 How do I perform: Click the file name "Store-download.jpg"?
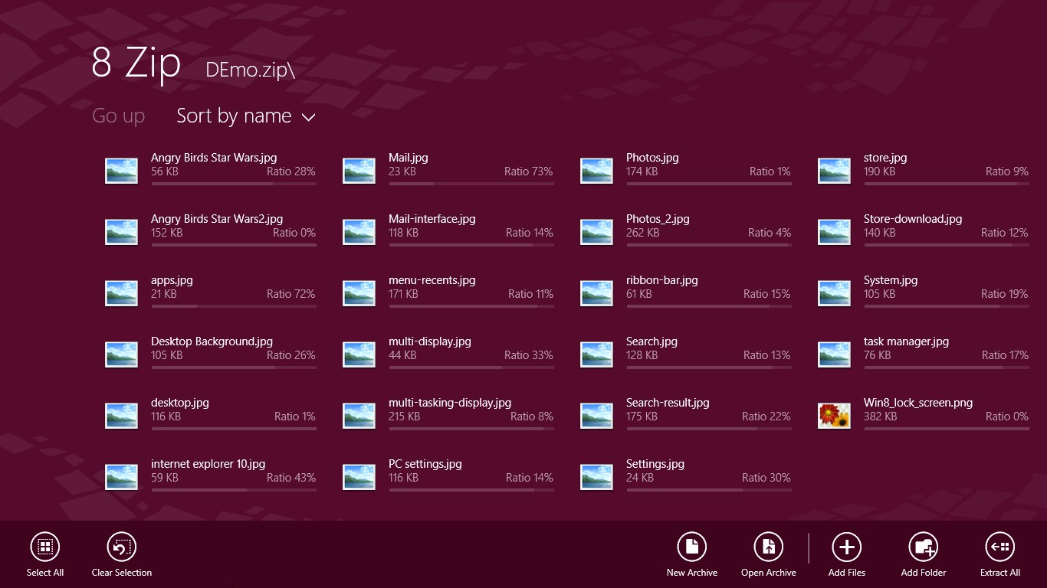(913, 219)
